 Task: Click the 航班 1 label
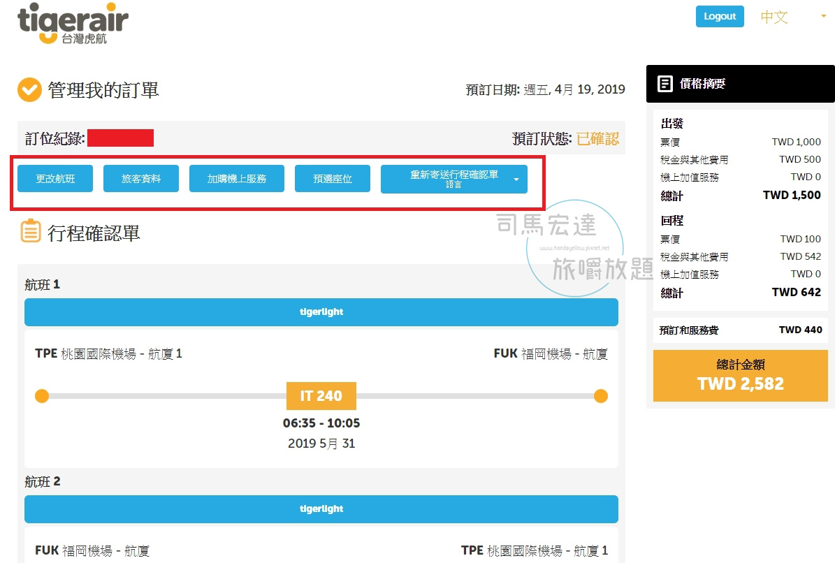pos(42,285)
